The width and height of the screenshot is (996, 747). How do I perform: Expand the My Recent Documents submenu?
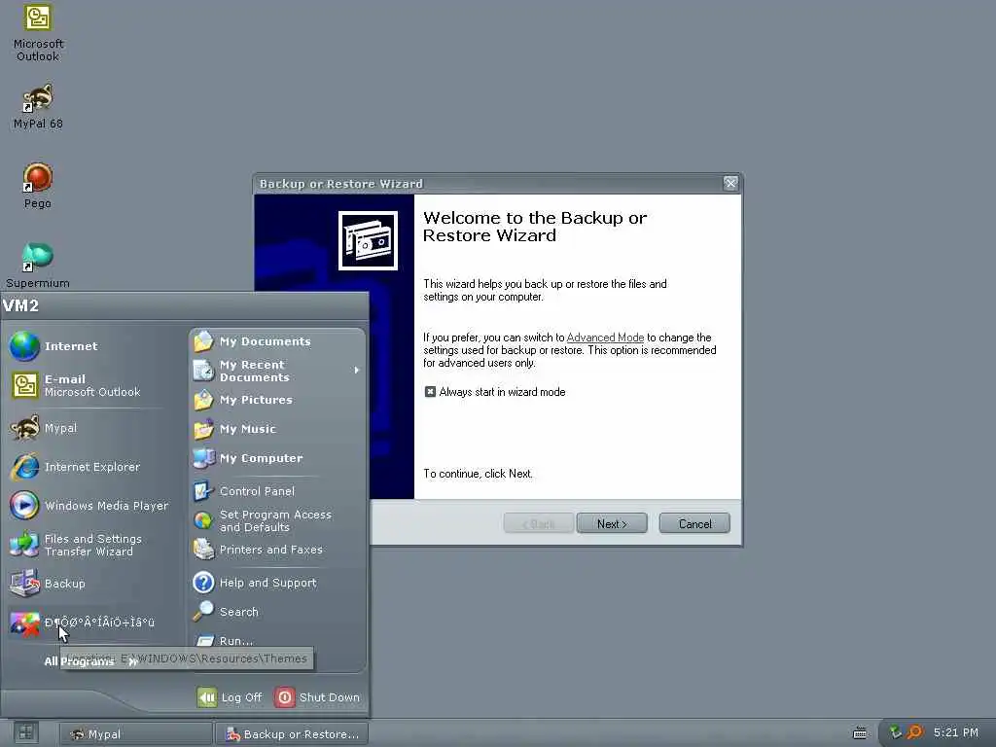point(277,371)
